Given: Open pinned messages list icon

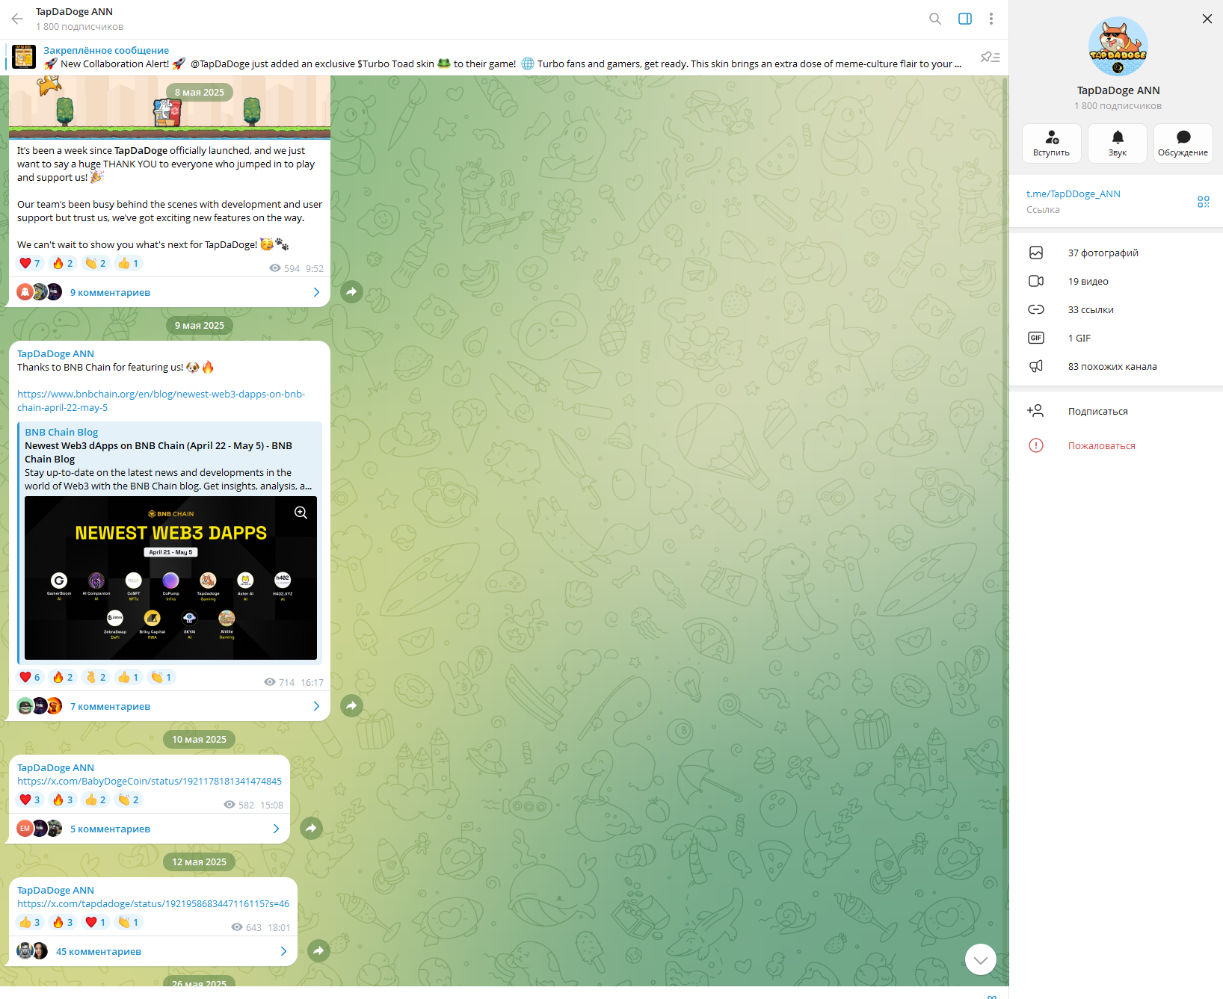Looking at the screenshot, I should (x=991, y=58).
